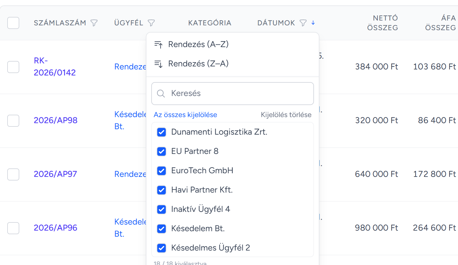Open the Számlaszám column filter icon
Image resolution: width=458 pixels, height=265 pixels.
tap(94, 23)
